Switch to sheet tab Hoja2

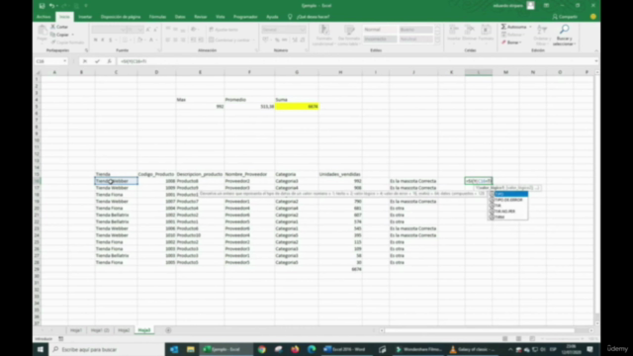pyautogui.click(x=124, y=330)
